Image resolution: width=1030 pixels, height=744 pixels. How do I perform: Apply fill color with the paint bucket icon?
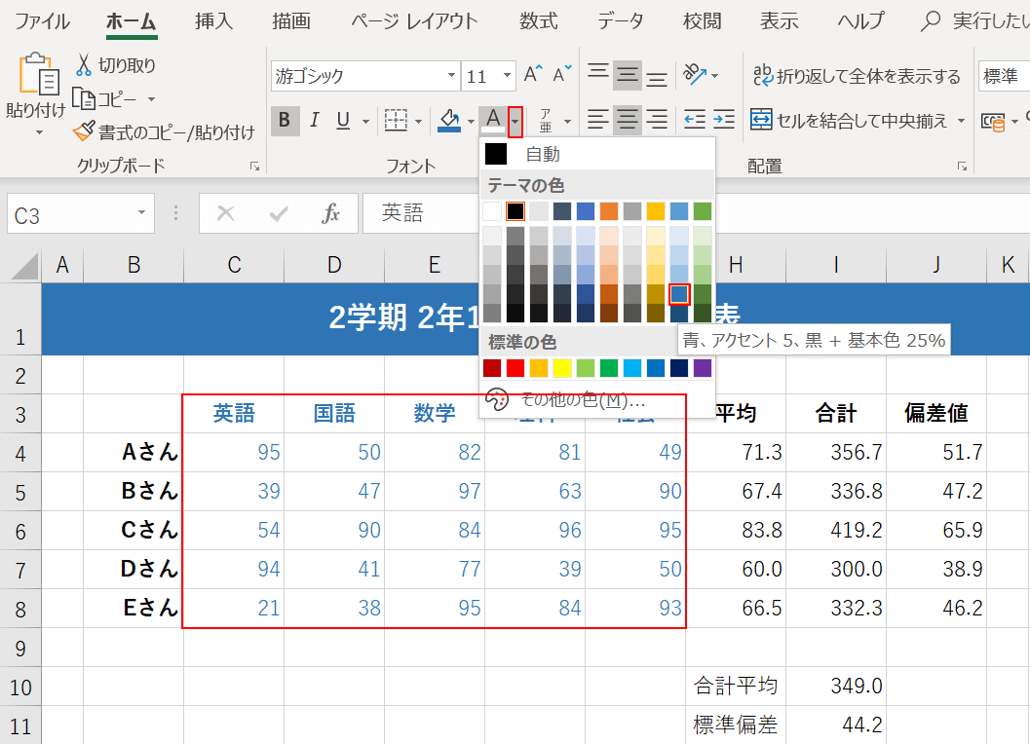(x=449, y=120)
